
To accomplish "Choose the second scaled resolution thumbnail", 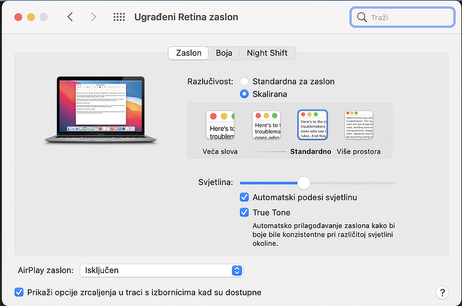I will [266, 125].
